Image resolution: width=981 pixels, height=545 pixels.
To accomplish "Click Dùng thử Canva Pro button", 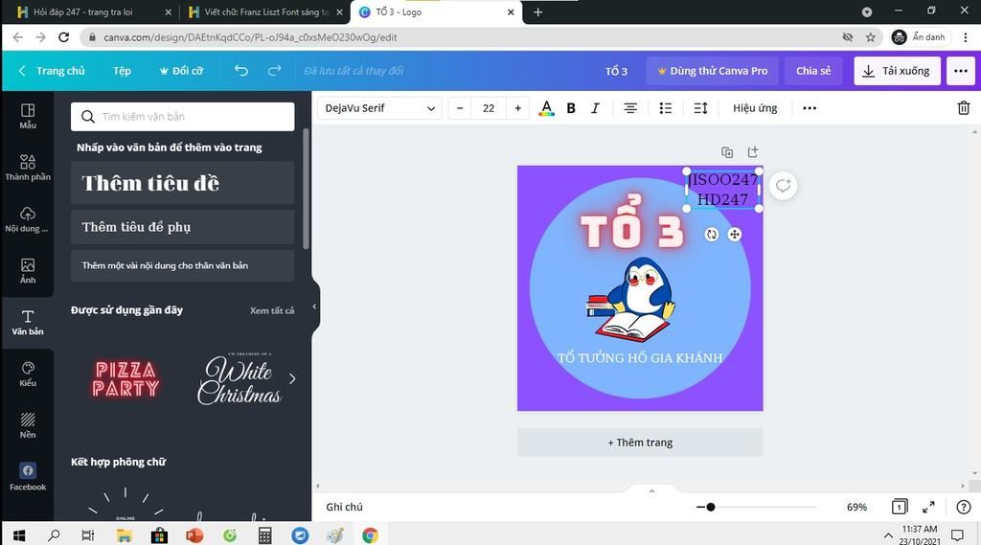I will (x=712, y=71).
